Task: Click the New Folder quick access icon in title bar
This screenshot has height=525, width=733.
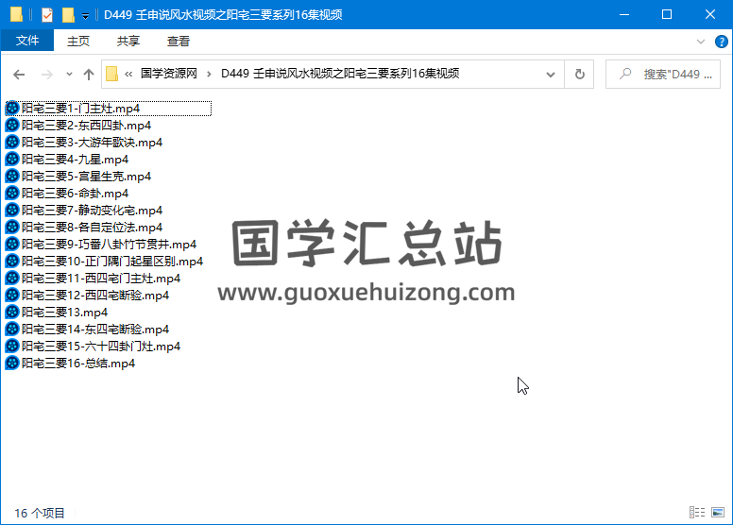Action: (x=68, y=15)
